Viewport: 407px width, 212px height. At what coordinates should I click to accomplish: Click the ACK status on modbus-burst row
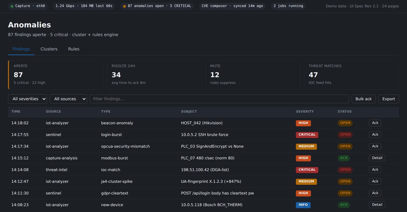[344, 158]
